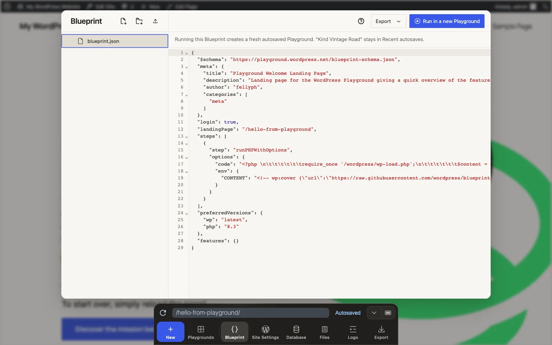Open the chevron dropdown next to Autosaved
This screenshot has width=552, height=345.
click(x=374, y=313)
